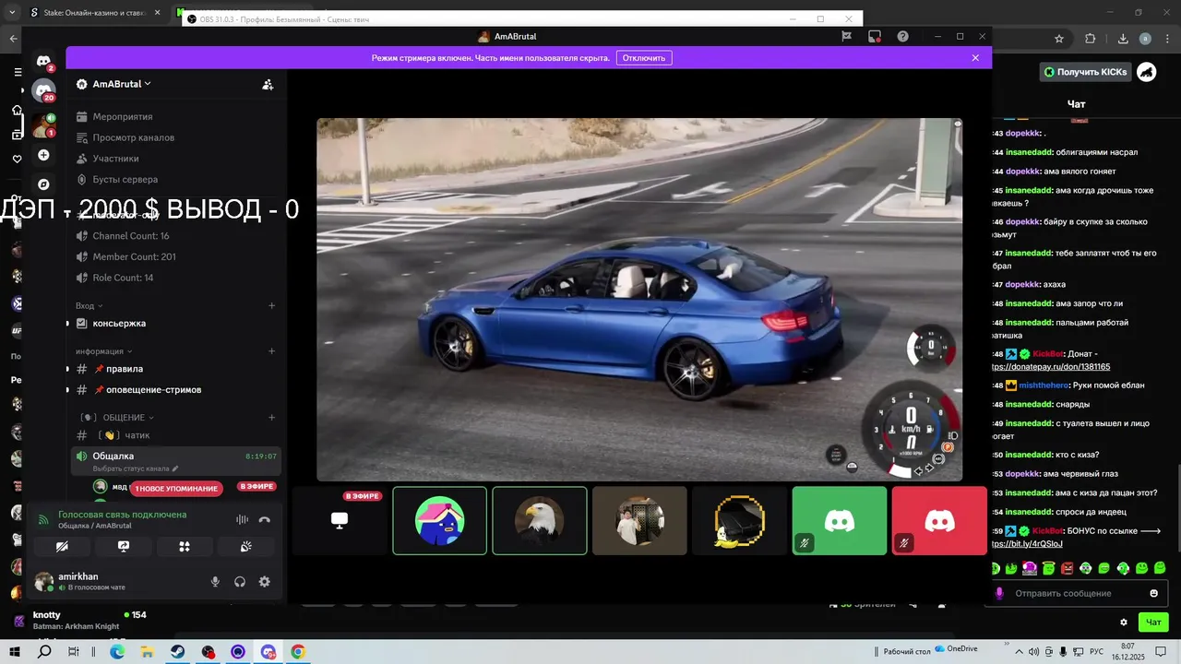Collapse the Вход category
Image resolution: width=1181 pixels, height=664 pixels.
[x=89, y=305]
